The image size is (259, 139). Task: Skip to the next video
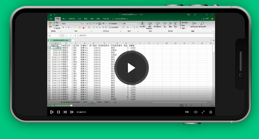[x=71, y=112]
